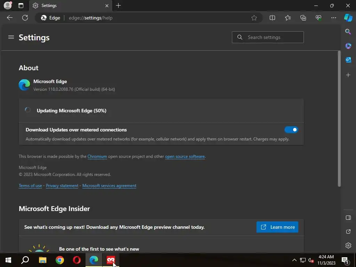Toggle Download Updates over metered connections
The image size is (356, 267).
291,130
